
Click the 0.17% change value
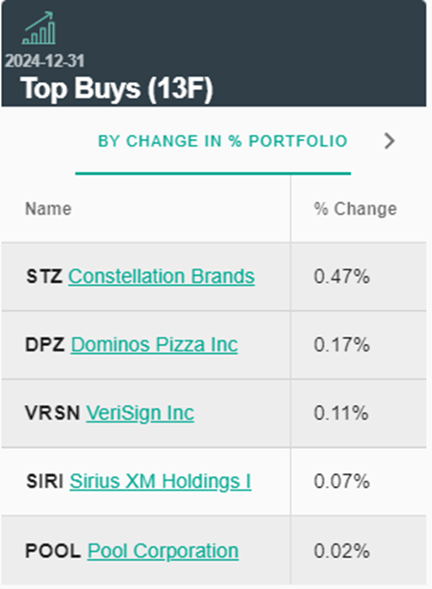[342, 344]
